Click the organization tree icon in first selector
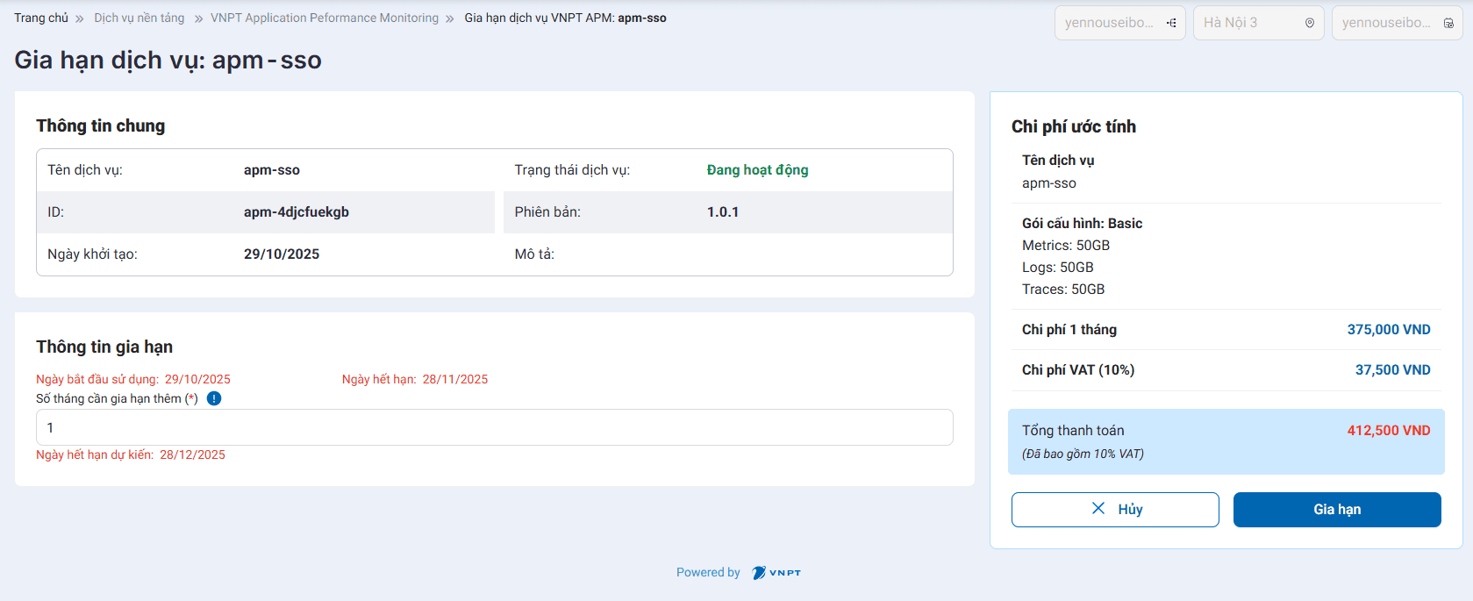 point(1171,23)
